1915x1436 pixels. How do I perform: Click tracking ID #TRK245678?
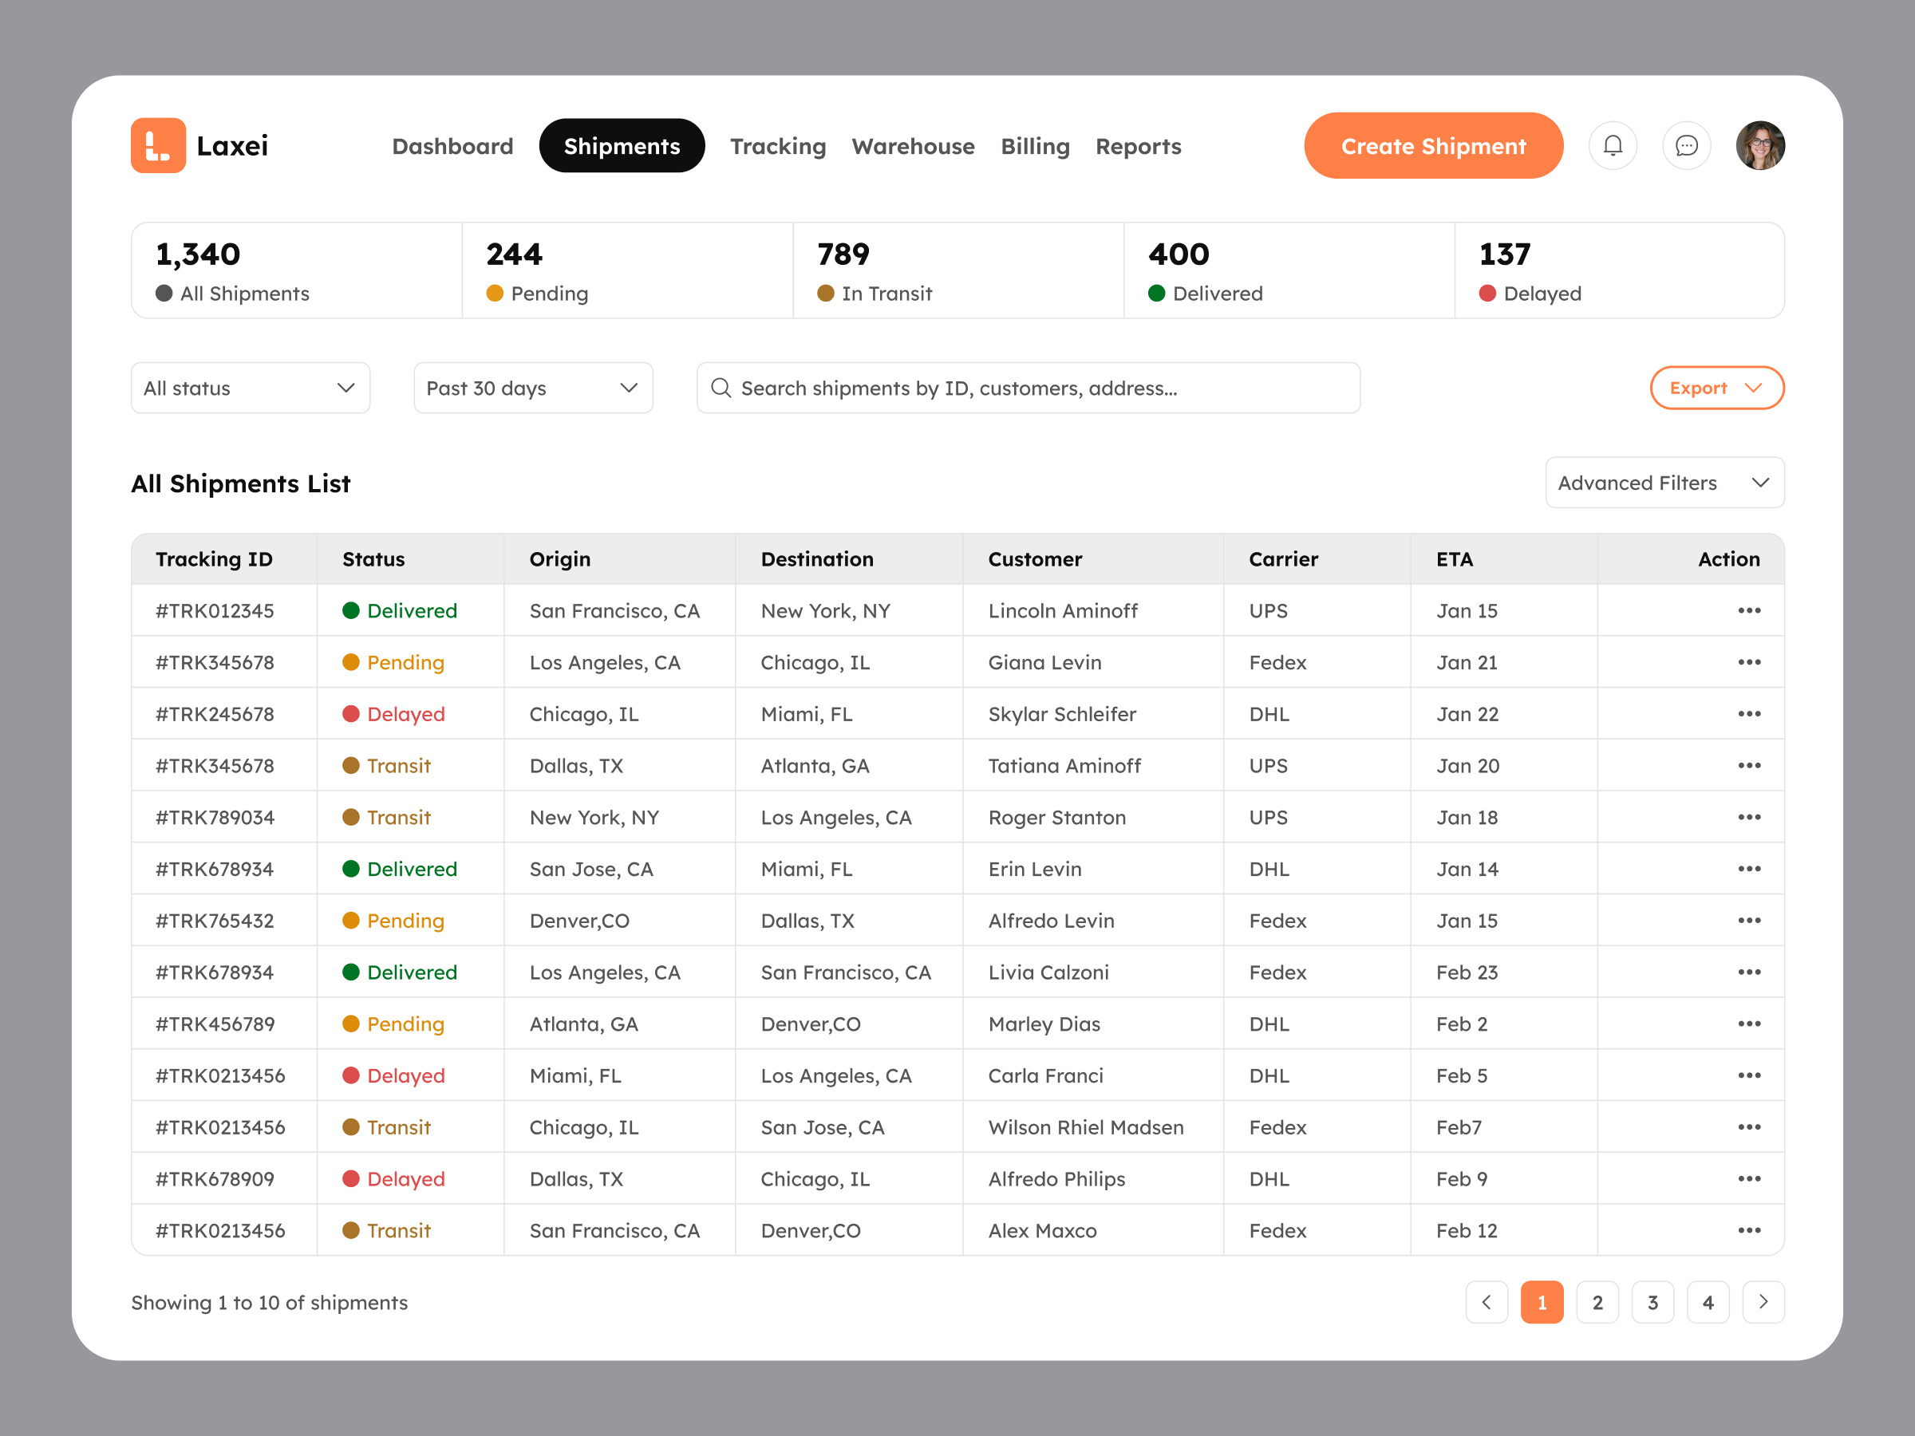[215, 714]
